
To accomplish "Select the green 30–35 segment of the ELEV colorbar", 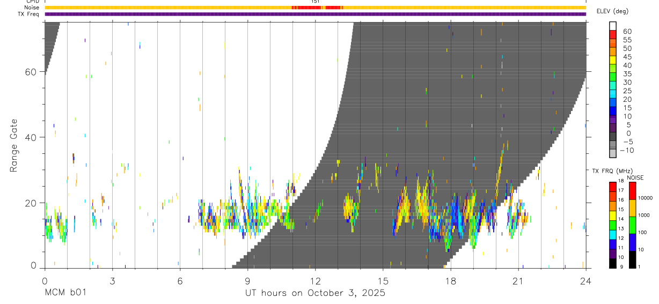I will [613, 78].
